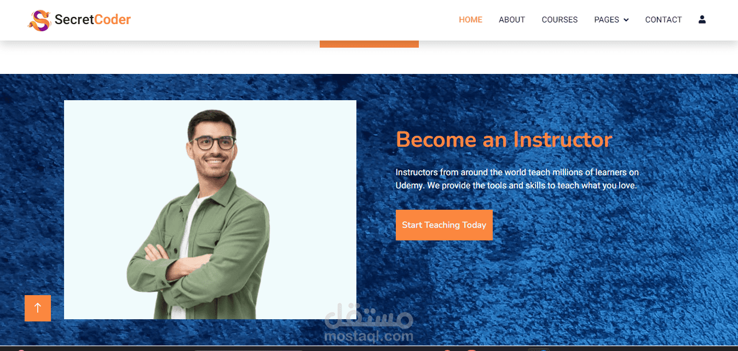Click the partially hidden orange button below navbar

(369, 44)
